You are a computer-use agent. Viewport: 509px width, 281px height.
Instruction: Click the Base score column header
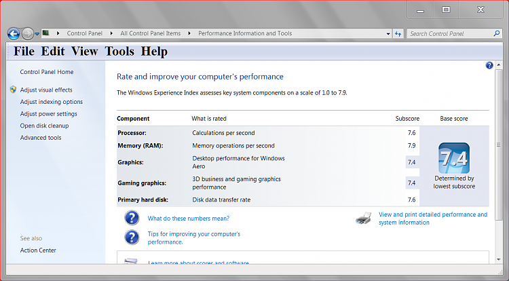pyautogui.click(x=454, y=119)
